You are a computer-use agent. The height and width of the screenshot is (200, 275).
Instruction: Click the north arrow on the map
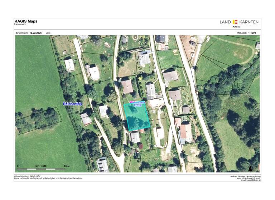250,168
